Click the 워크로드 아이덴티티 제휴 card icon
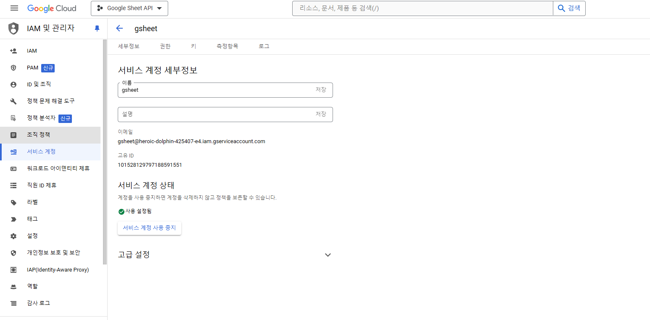 click(x=13, y=169)
